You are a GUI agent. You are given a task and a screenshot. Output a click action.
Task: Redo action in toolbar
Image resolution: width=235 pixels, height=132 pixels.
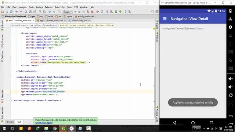pyautogui.click(x=21, y=12)
